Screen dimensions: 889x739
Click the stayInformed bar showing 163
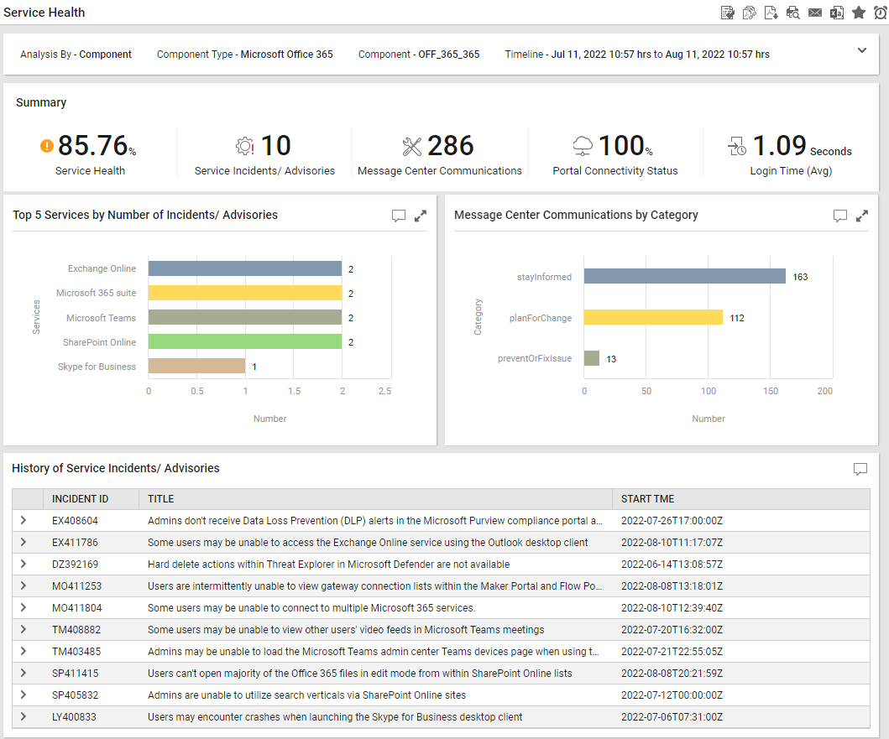coord(685,276)
